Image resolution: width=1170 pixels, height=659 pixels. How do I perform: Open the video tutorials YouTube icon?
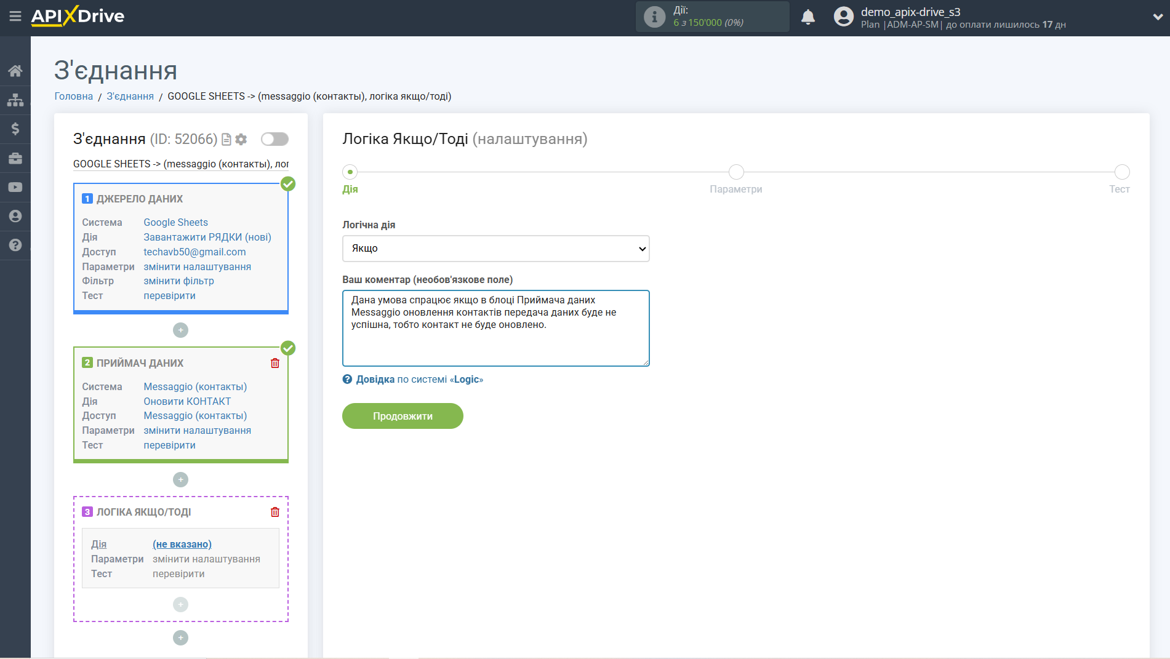(15, 187)
